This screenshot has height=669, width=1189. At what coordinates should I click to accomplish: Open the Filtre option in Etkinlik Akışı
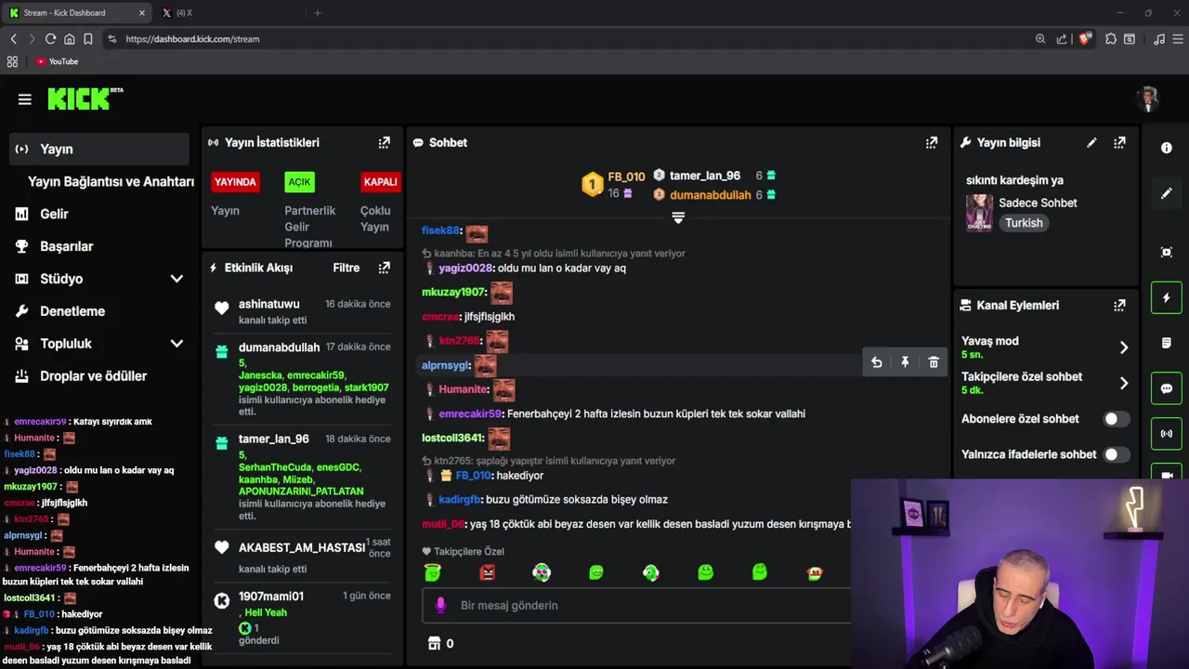346,268
